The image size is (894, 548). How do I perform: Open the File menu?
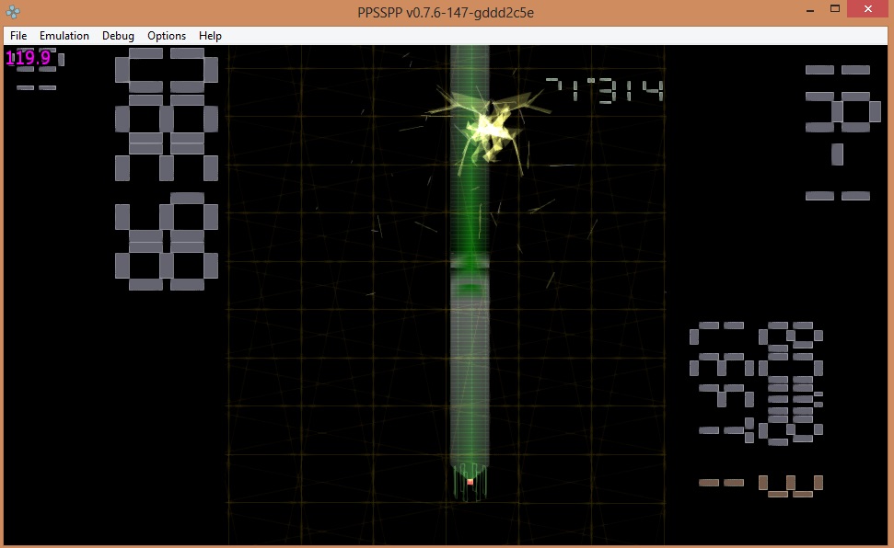click(18, 36)
